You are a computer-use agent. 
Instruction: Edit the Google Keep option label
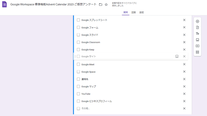coord(88,50)
